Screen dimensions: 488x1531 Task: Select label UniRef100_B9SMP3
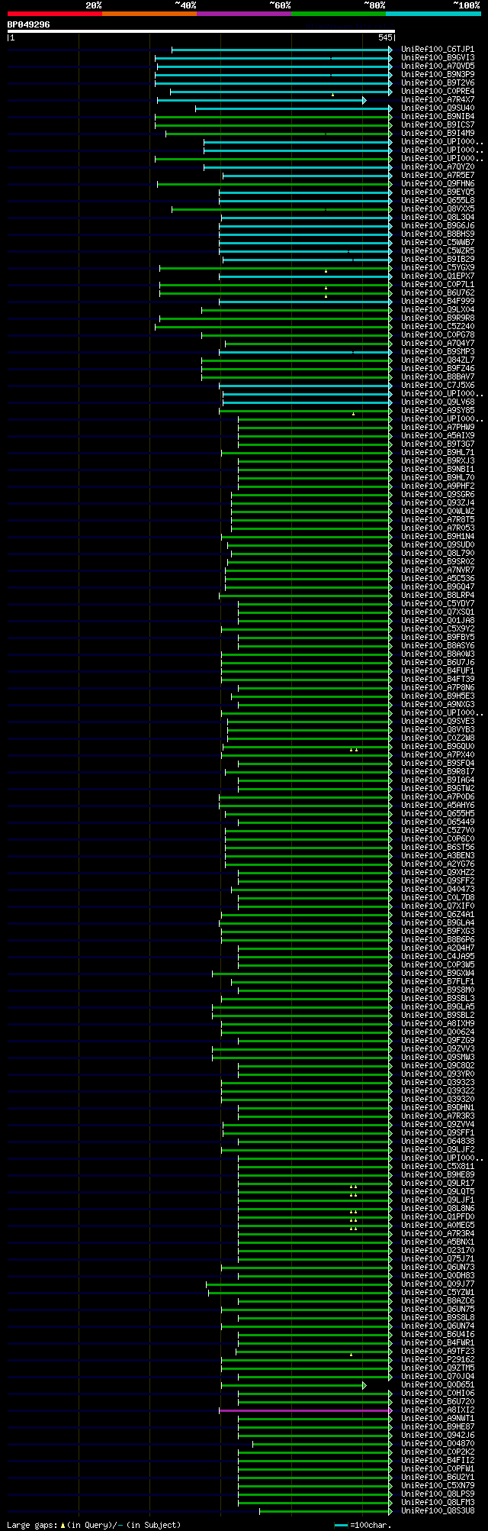click(x=438, y=352)
